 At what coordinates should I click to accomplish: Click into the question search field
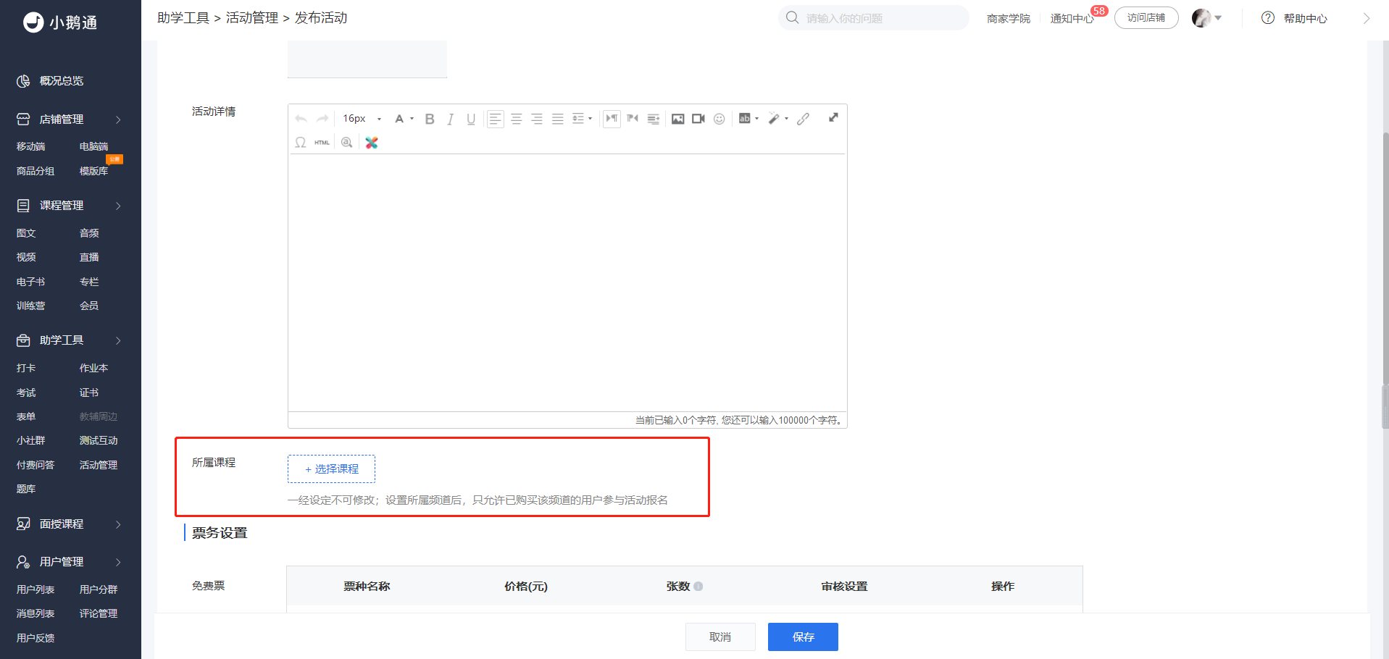[x=874, y=18]
